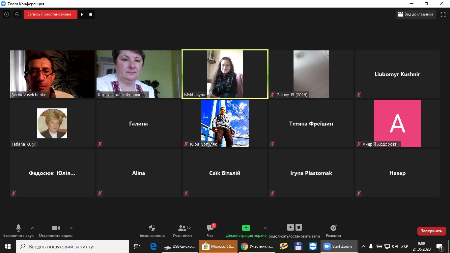Screen dimensions: 450x253
Task: Click the red Завершить button
Action: pyautogui.click(x=432, y=231)
